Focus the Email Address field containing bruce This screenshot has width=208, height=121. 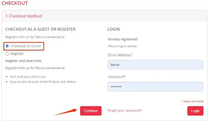[x=155, y=65]
